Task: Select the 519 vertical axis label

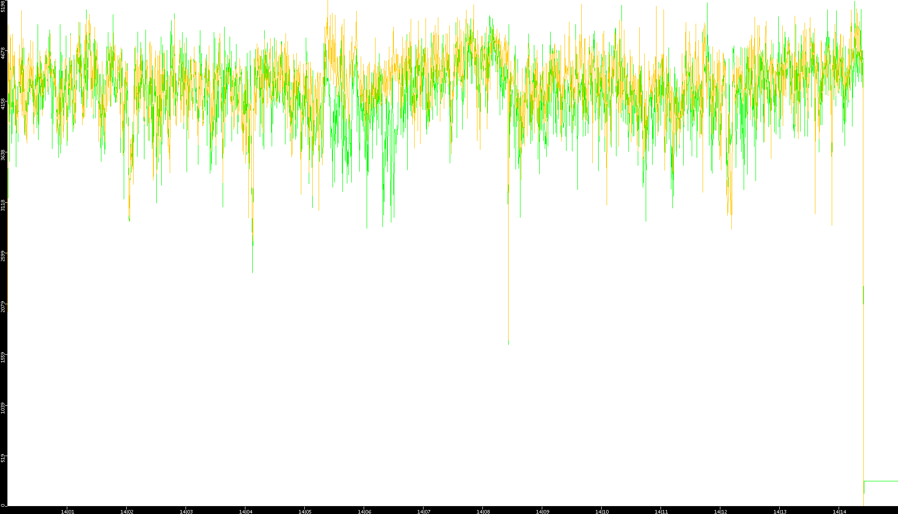Action: point(3,458)
